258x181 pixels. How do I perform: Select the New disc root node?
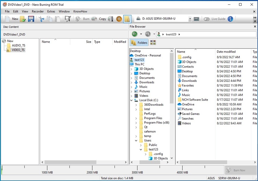pyautogui.click(x=8, y=41)
